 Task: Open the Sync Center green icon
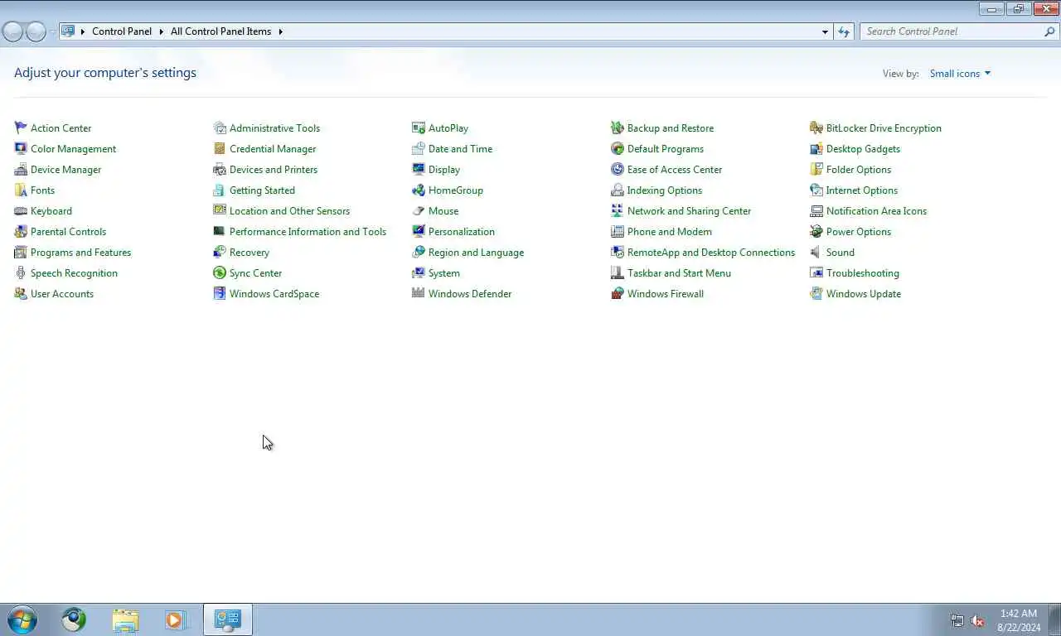point(220,272)
